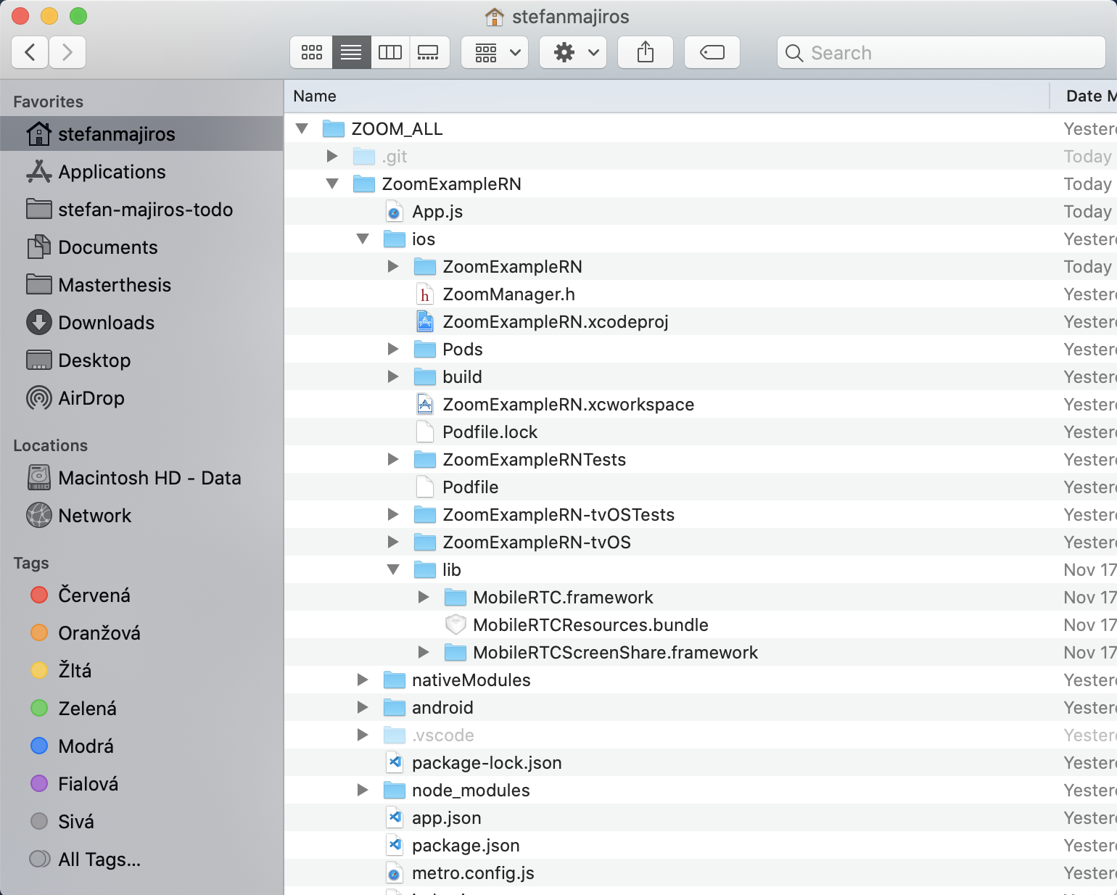This screenshot has height=895, width=1117.
Task: Filter by the blue Modrá tag
Action: 141,746
